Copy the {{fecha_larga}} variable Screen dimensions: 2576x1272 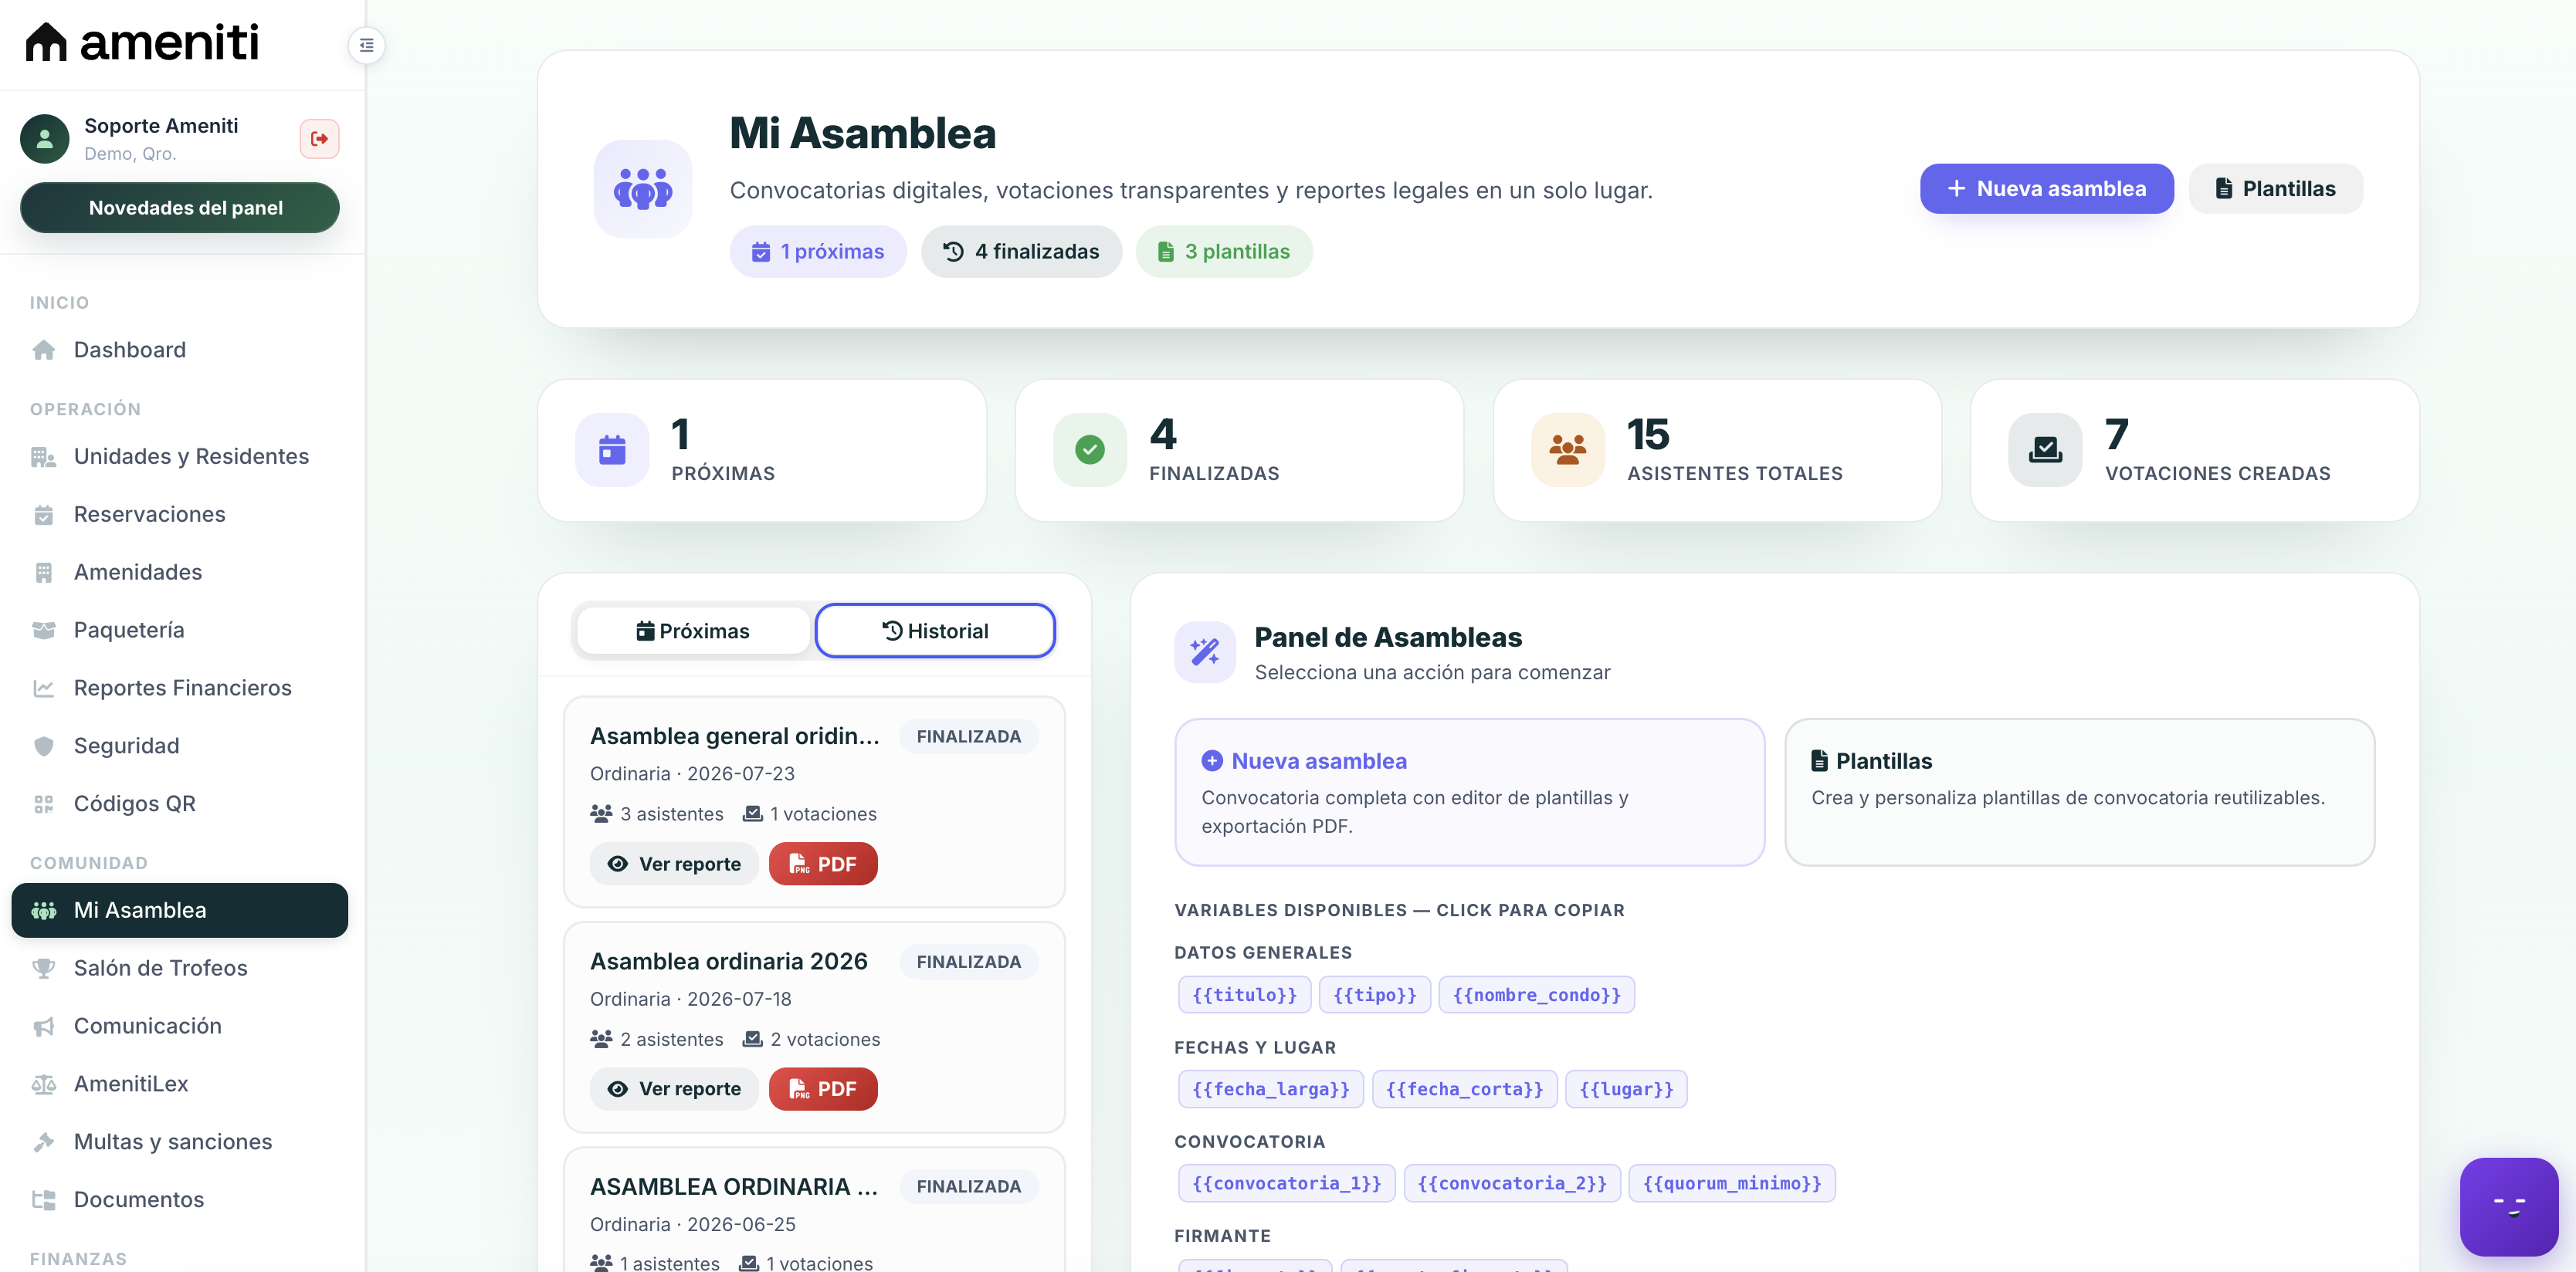(x=1270, y=1088)
